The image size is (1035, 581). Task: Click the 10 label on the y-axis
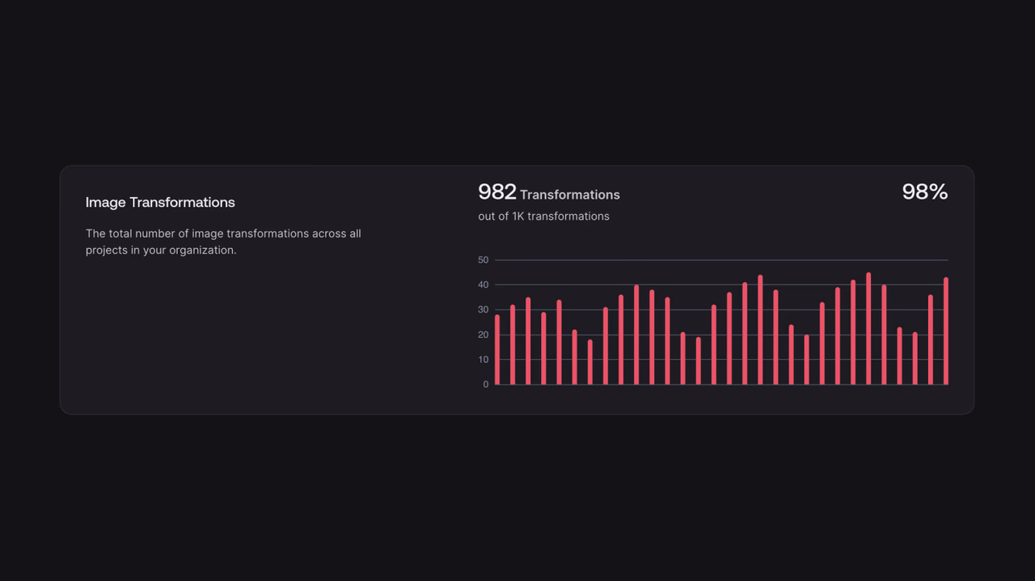(x=484, y=360)
